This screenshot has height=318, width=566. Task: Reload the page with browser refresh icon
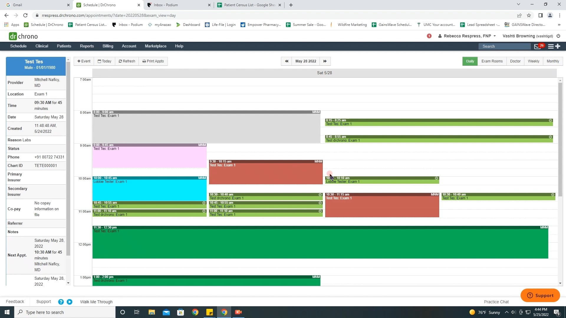pos(25,15)
